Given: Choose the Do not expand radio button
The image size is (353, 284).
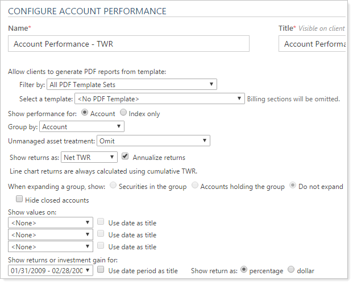Looking at the screenshot, I should pyautogui.click(x=293, y=186).
